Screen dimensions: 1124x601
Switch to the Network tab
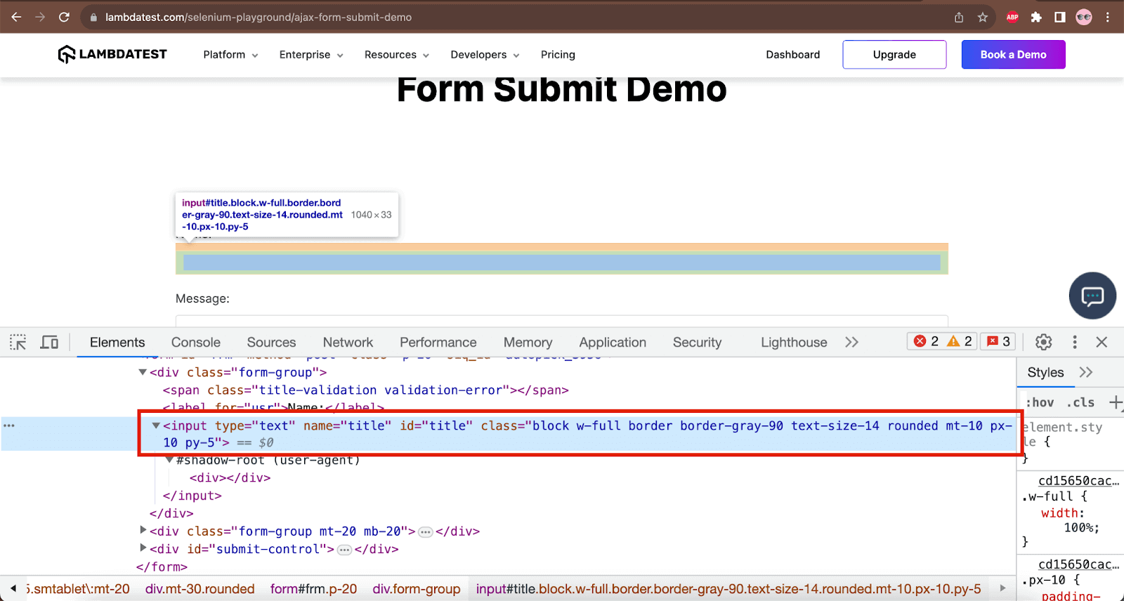point(348,342)
